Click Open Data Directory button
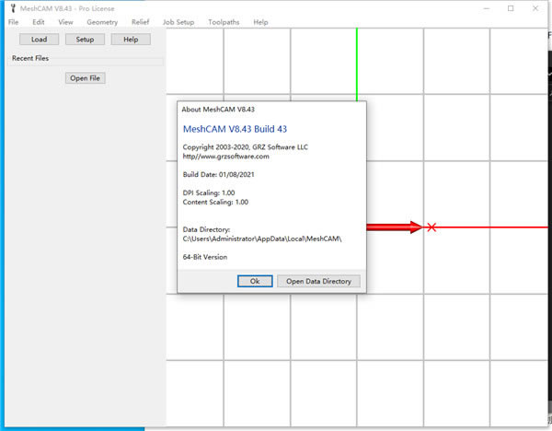This screenshot has height=431, width=552. pos(318,281)
